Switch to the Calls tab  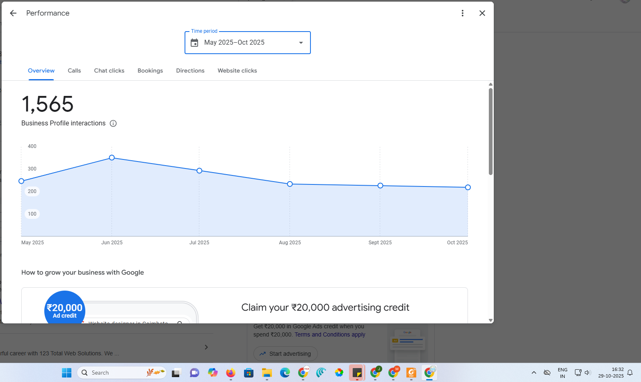pyautogui.click(x=74, y=70)
